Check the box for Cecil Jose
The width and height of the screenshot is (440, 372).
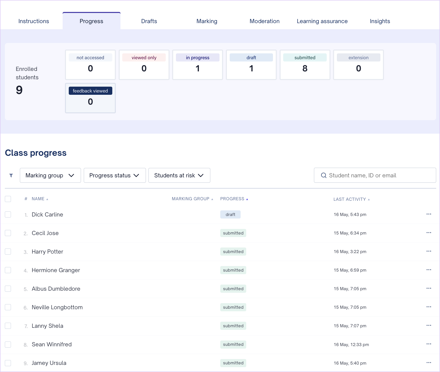click(x=8, y=233)
